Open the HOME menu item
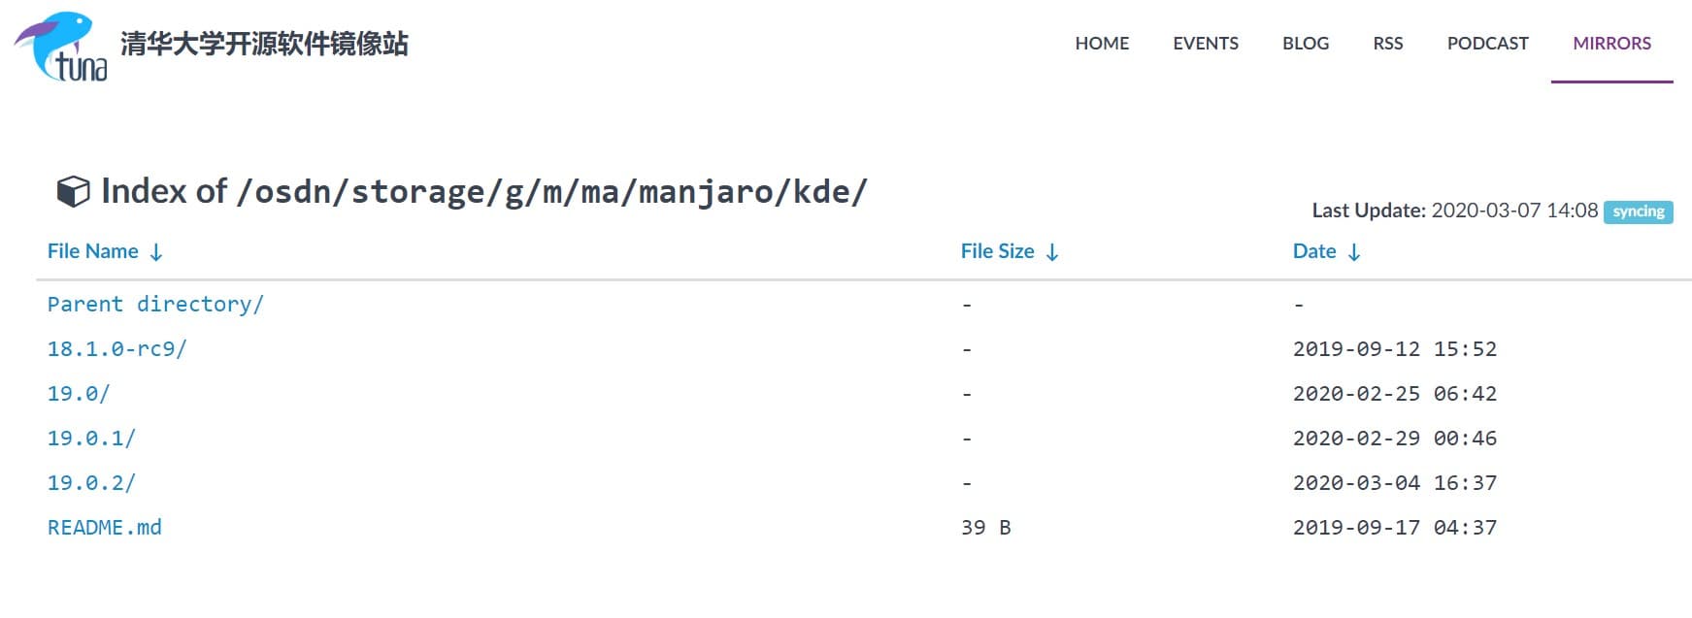Viewport: 1692px width, 618px height. pyautogui.click(x=1102, y=44)
